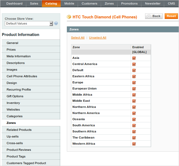Open the Descriptions tab
Viewport: 179px width, 166px height.
tap(31, 63)
